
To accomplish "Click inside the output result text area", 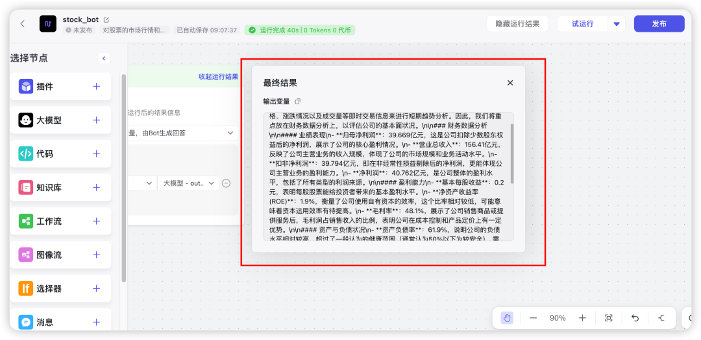I will [389, 176].
